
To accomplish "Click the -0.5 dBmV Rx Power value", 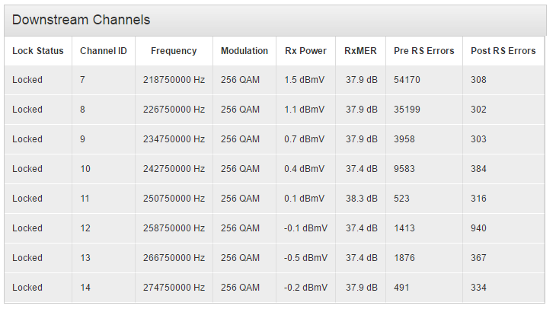I will tap(305, 258).
